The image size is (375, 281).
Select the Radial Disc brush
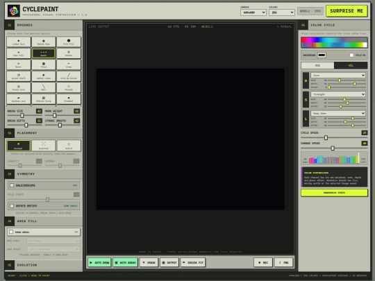pos(44,42)
